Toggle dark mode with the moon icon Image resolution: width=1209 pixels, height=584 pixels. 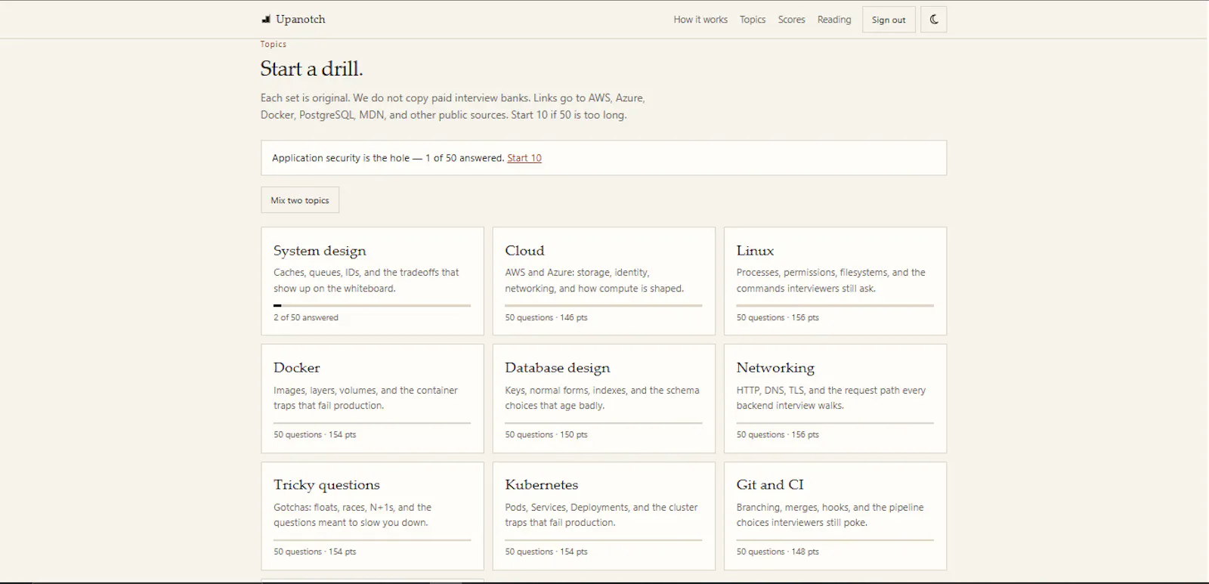pyautogui.click(x=933, y=20)
